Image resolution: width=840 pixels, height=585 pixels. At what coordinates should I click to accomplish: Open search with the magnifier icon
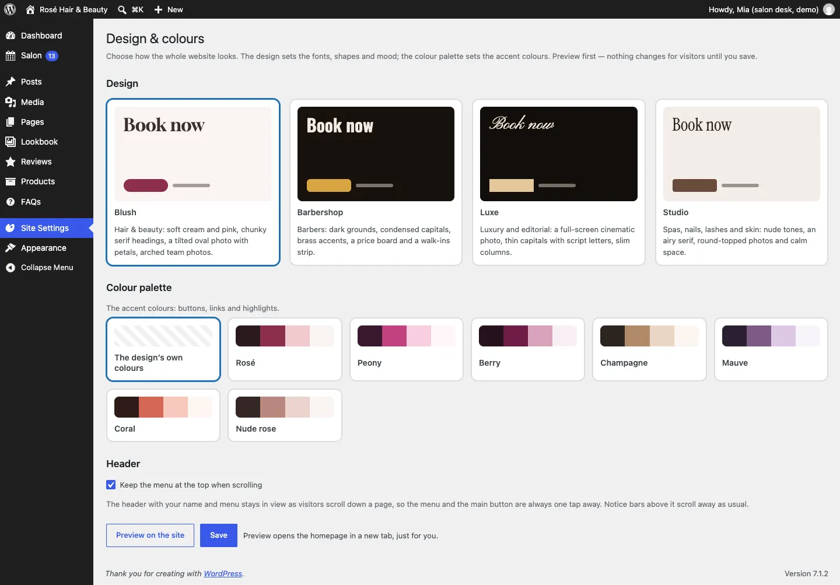pyautogui.click(x=122, y=9)
